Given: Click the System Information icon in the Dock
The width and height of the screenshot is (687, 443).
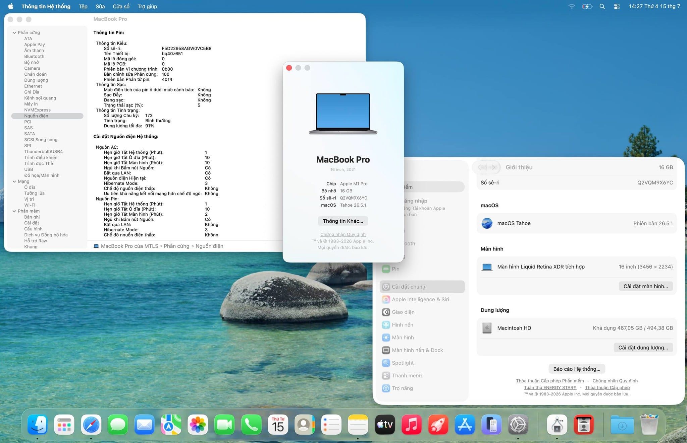Looking at the screenshot, I should [x=557, y=425].
